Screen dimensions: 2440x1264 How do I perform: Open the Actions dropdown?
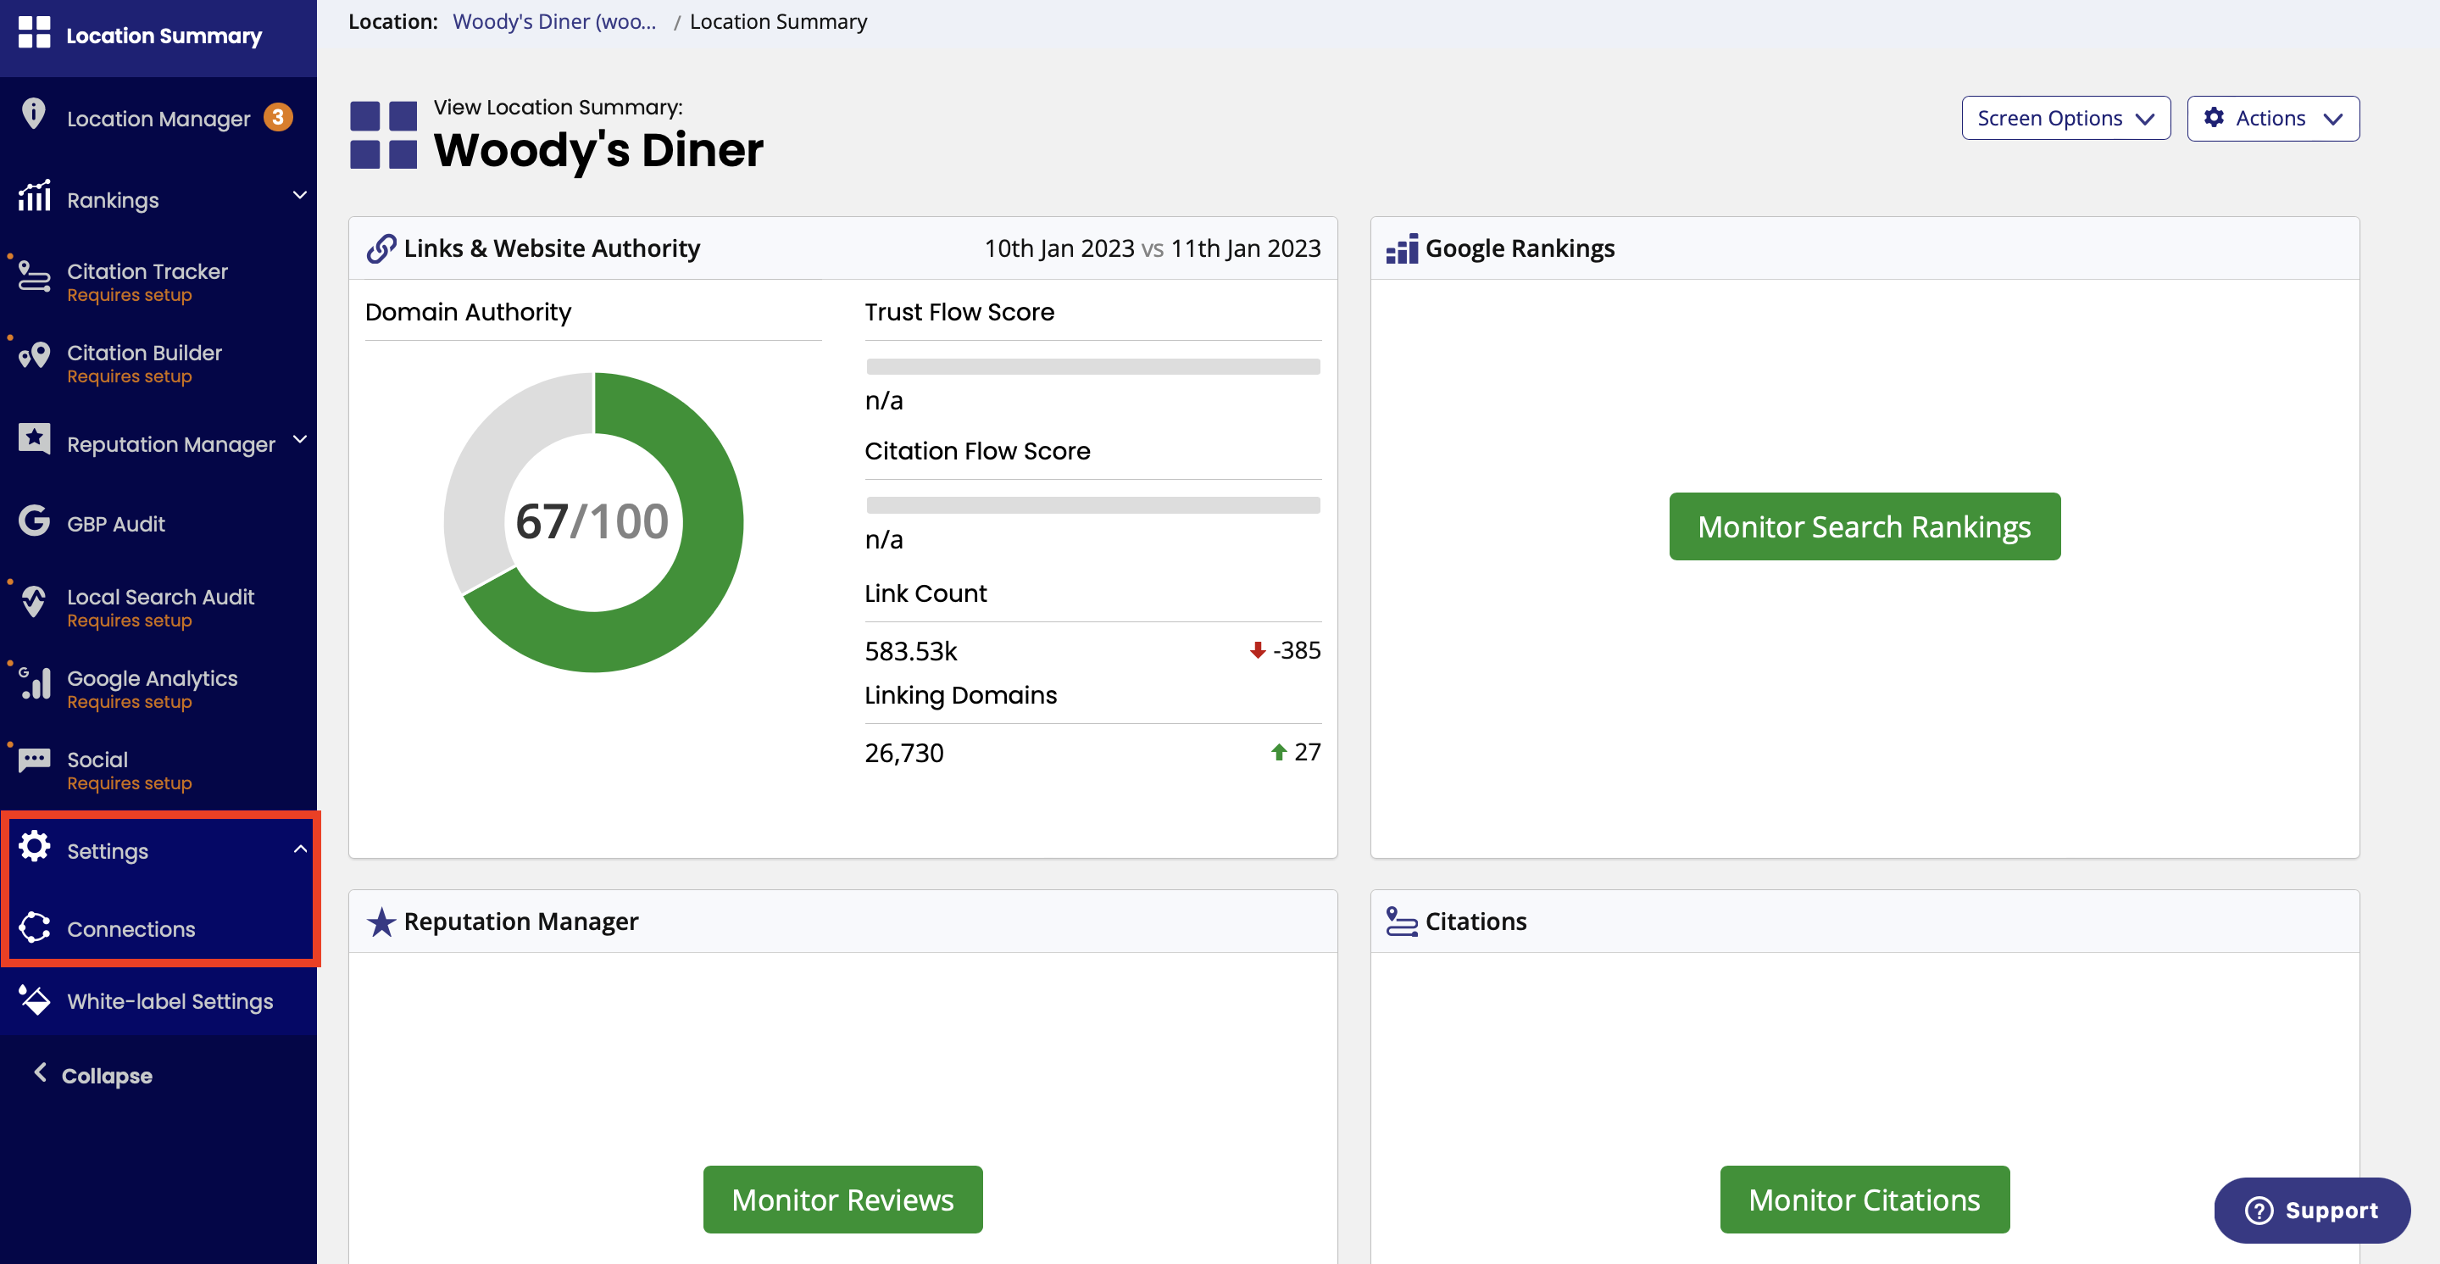click(2272, 119)
